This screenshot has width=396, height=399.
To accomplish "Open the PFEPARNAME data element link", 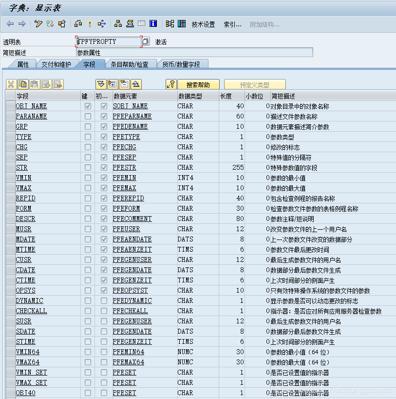I will (132, 116).
